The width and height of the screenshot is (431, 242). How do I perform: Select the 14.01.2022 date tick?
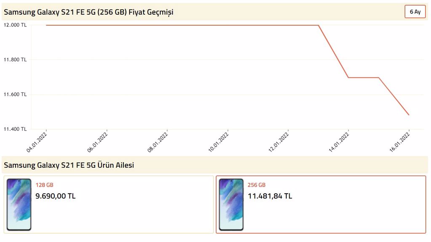coord(339,142)
